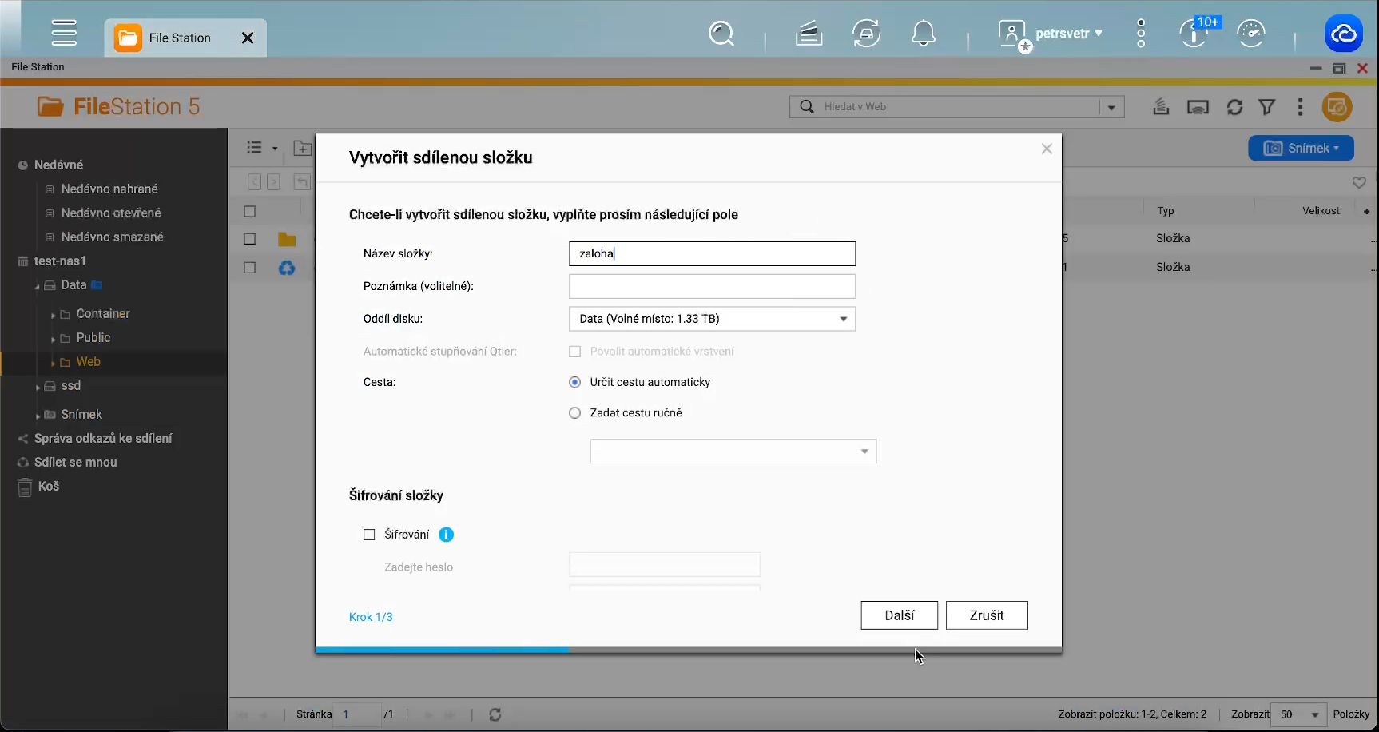Open the smart file filter funnel icon

(x=1267, y=106)
